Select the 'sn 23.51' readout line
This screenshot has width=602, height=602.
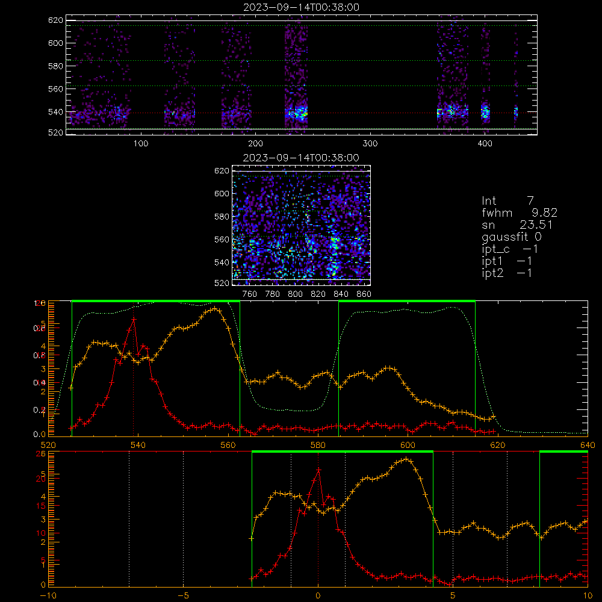click(x=517, y=225)
